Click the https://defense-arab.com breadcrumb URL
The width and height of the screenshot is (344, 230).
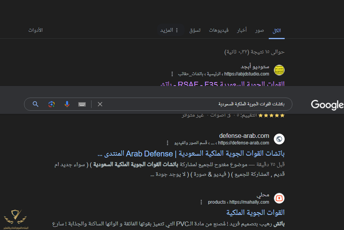[222, 143]
